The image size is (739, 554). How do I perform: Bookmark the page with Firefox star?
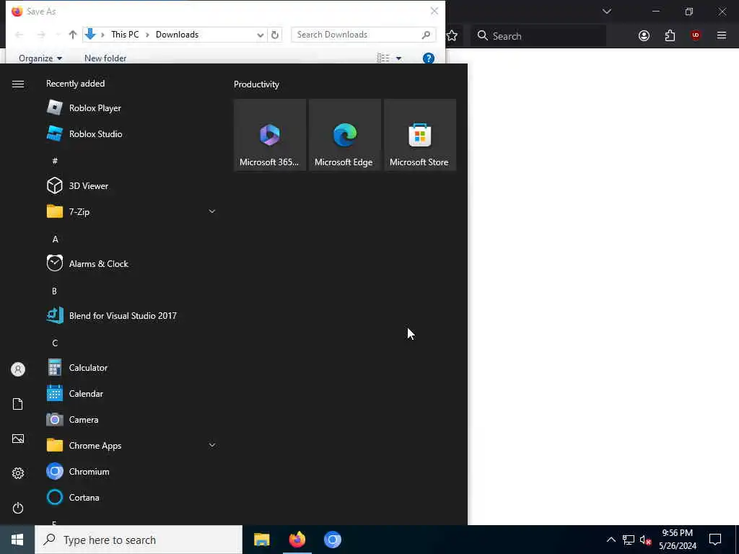pyautogui.click(x=452, y=36)
